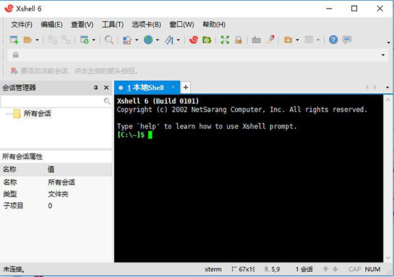Open the 工具(T) menu
The height and width of the screenshot is (277, 394).
point(112,24)
